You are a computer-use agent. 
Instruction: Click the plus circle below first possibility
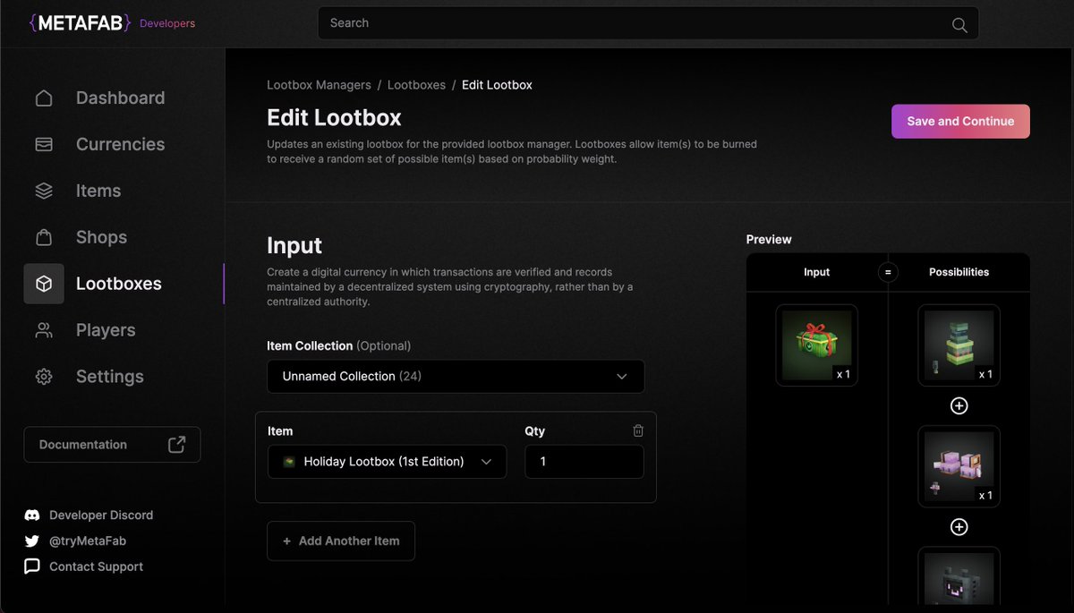pos(959,406)
